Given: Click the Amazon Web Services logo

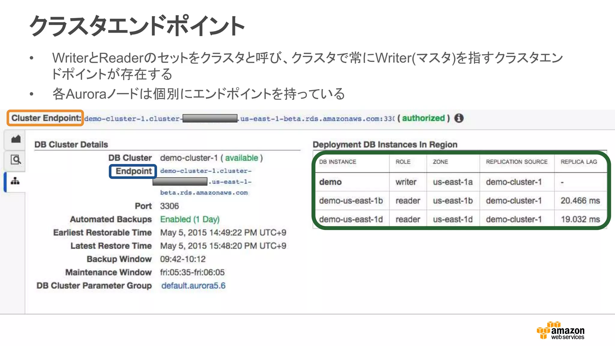Looking at the screenshot, I should click(x=560, y=330).
